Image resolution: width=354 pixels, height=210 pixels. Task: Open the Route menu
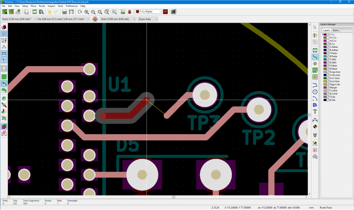42,6
